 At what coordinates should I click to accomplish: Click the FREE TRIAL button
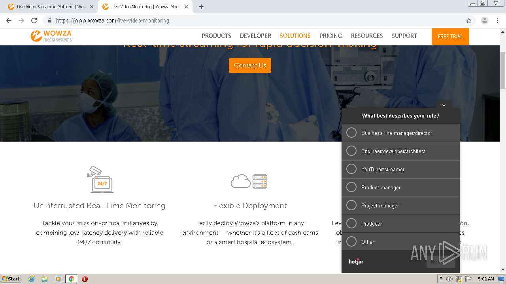click(x=450, y=36)
